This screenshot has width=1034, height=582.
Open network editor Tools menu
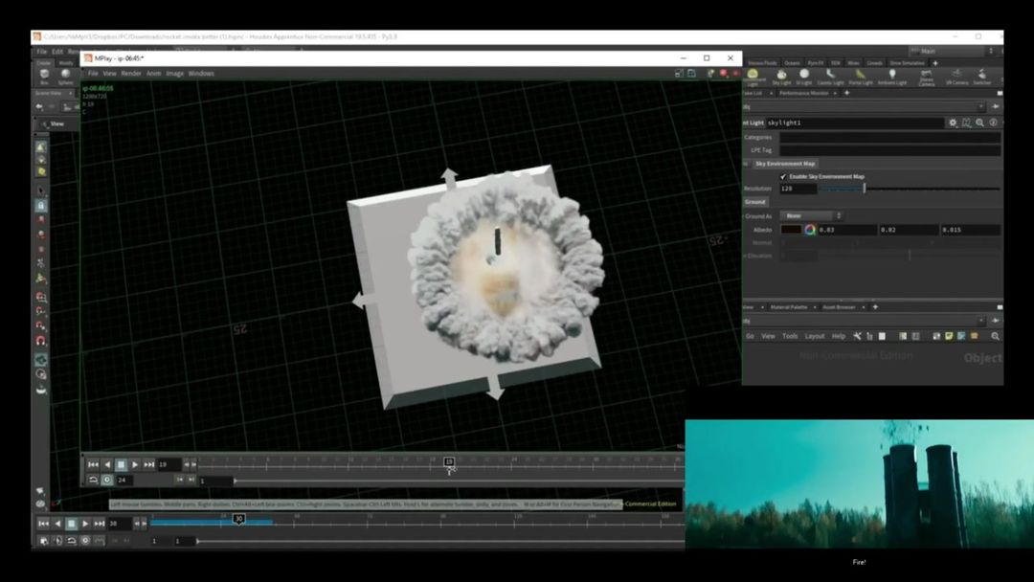click(790, 336)
